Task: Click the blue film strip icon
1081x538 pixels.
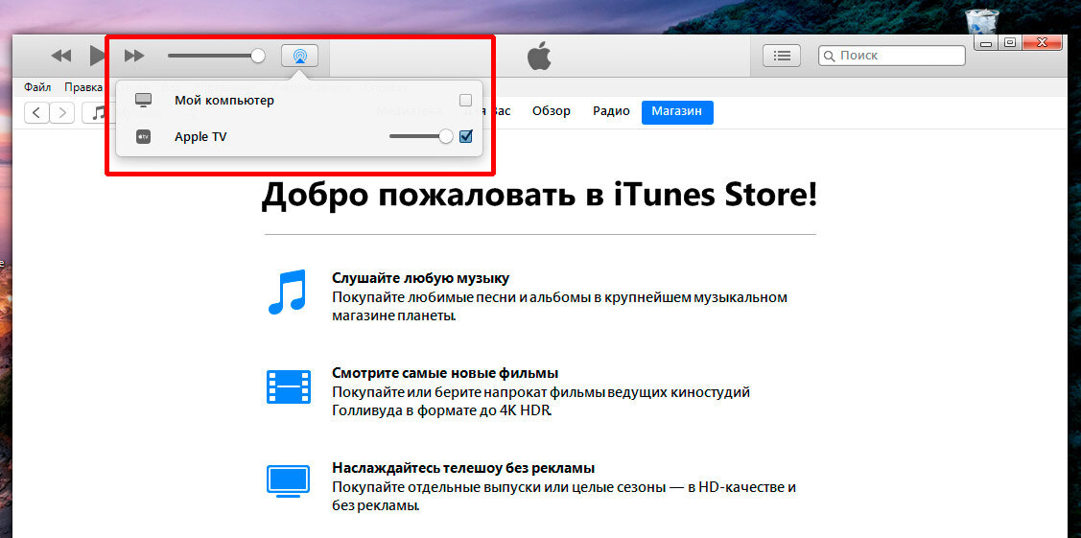Action: 288,386
